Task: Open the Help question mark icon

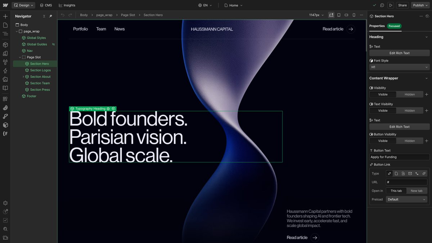Action: [5, 212]
